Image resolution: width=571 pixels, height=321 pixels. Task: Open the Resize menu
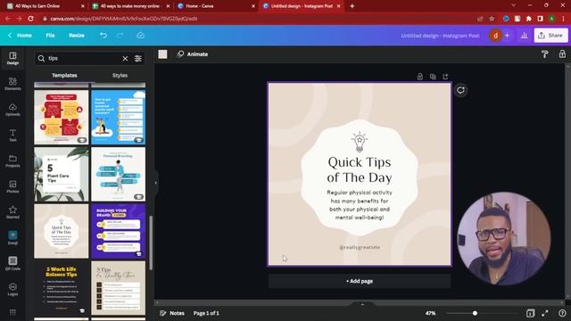click(x=77, y=36)
